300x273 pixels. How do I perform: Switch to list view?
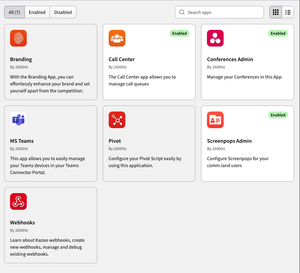point(288,12)
